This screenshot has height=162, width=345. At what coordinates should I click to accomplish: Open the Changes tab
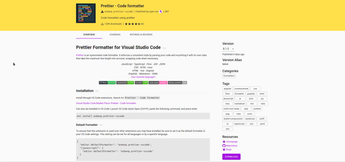pos(115,35)
